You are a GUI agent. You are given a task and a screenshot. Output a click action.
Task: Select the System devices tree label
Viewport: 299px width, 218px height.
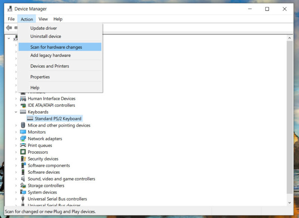click(42, 192)
